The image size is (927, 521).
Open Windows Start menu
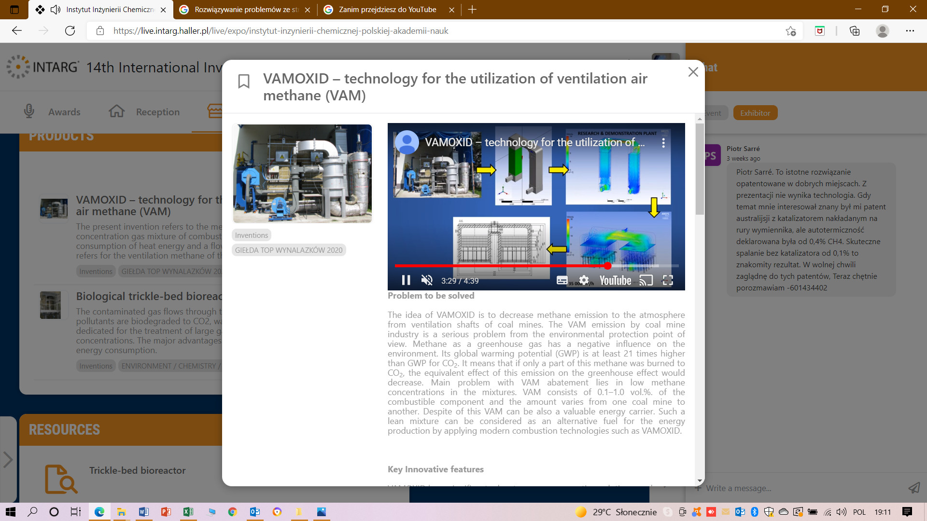10,512
